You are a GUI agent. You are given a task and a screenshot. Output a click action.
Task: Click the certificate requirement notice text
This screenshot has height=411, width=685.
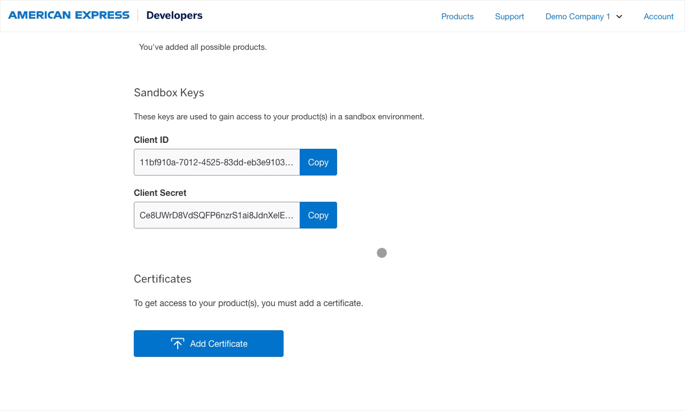pos(248,303)
